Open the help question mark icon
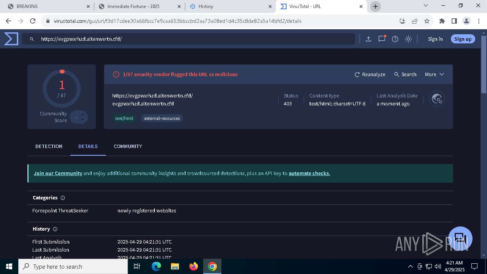 coord(395,39)
